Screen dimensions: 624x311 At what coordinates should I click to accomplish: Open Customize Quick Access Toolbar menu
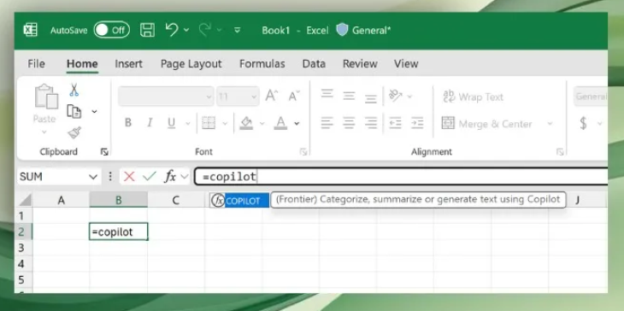pyautogui.click(x=237, y=30)
